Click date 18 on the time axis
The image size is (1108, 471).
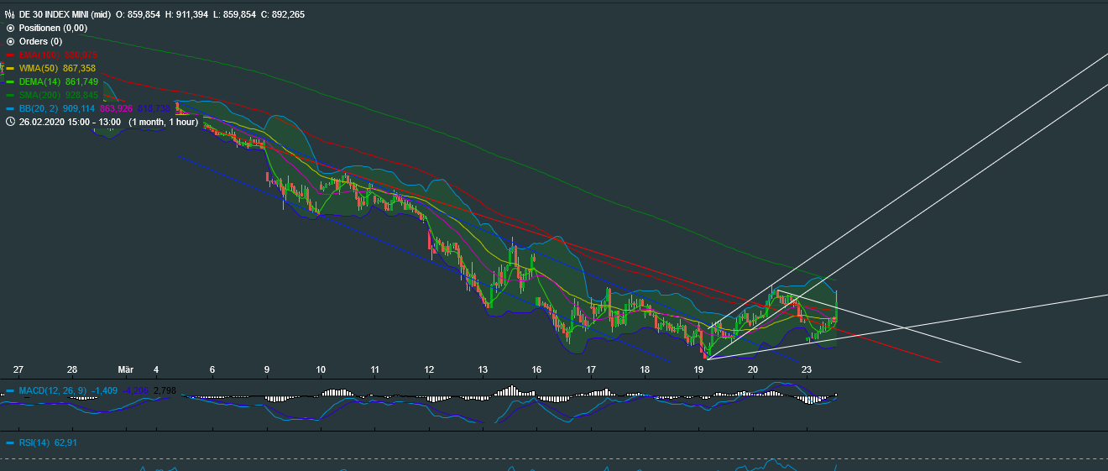coord(645,369)
